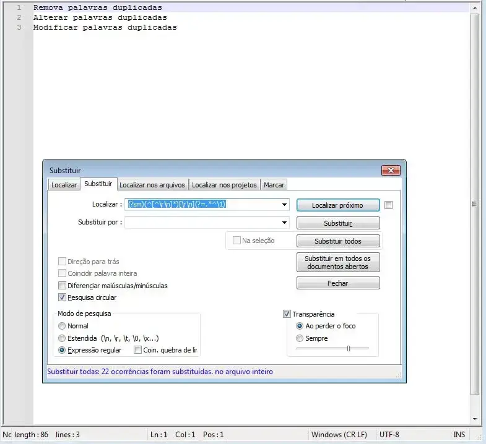Open the Substituir por history dropdown

click(x=284, y=223)
